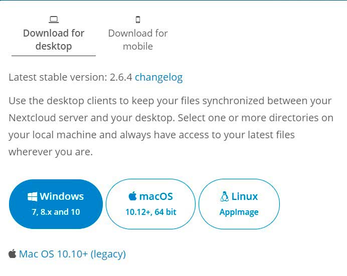Click the AppImage label text
Image resolution: width=347 pixels, height=276 pixels.
239,212
